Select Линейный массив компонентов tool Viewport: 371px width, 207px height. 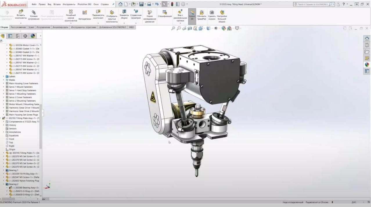click(71, 16)
